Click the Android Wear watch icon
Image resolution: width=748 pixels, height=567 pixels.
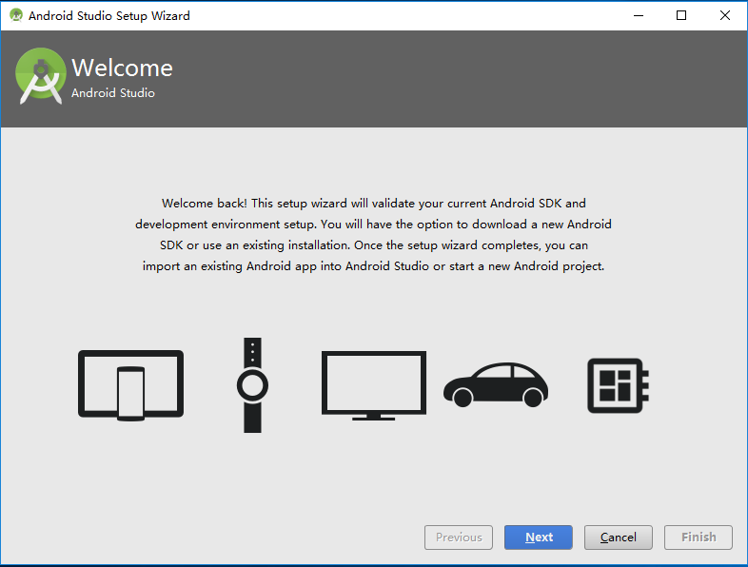(252, 385)
